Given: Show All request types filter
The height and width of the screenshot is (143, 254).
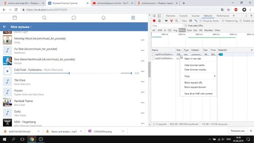Looking at the screenshot, I should tap(154, 30).
